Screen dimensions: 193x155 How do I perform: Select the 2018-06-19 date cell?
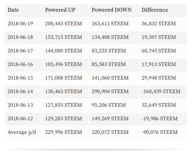tap(23, 24)
